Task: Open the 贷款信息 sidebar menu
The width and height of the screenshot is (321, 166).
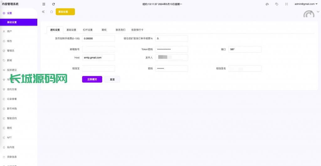Action: [x=18, y=157]
